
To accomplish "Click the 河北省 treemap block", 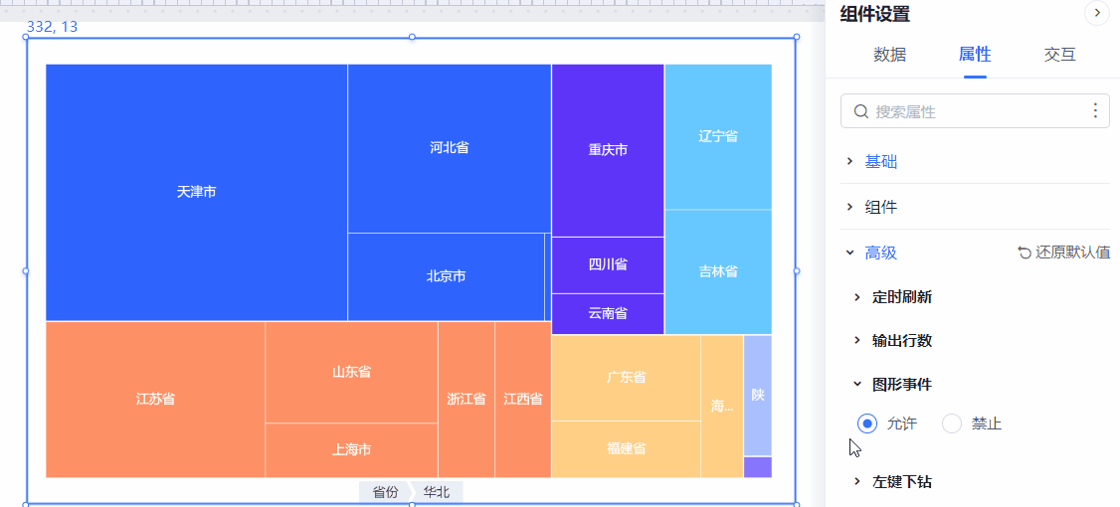I will 450,148.
